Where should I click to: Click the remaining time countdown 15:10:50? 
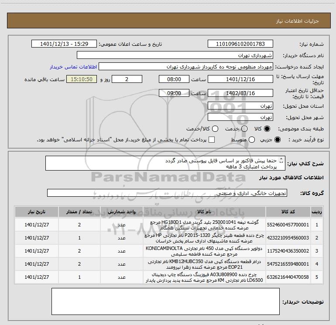tap(82, 79)
